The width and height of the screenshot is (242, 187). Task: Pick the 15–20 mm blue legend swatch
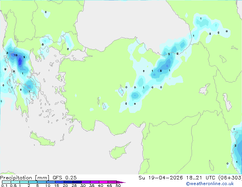coord(59,182)
